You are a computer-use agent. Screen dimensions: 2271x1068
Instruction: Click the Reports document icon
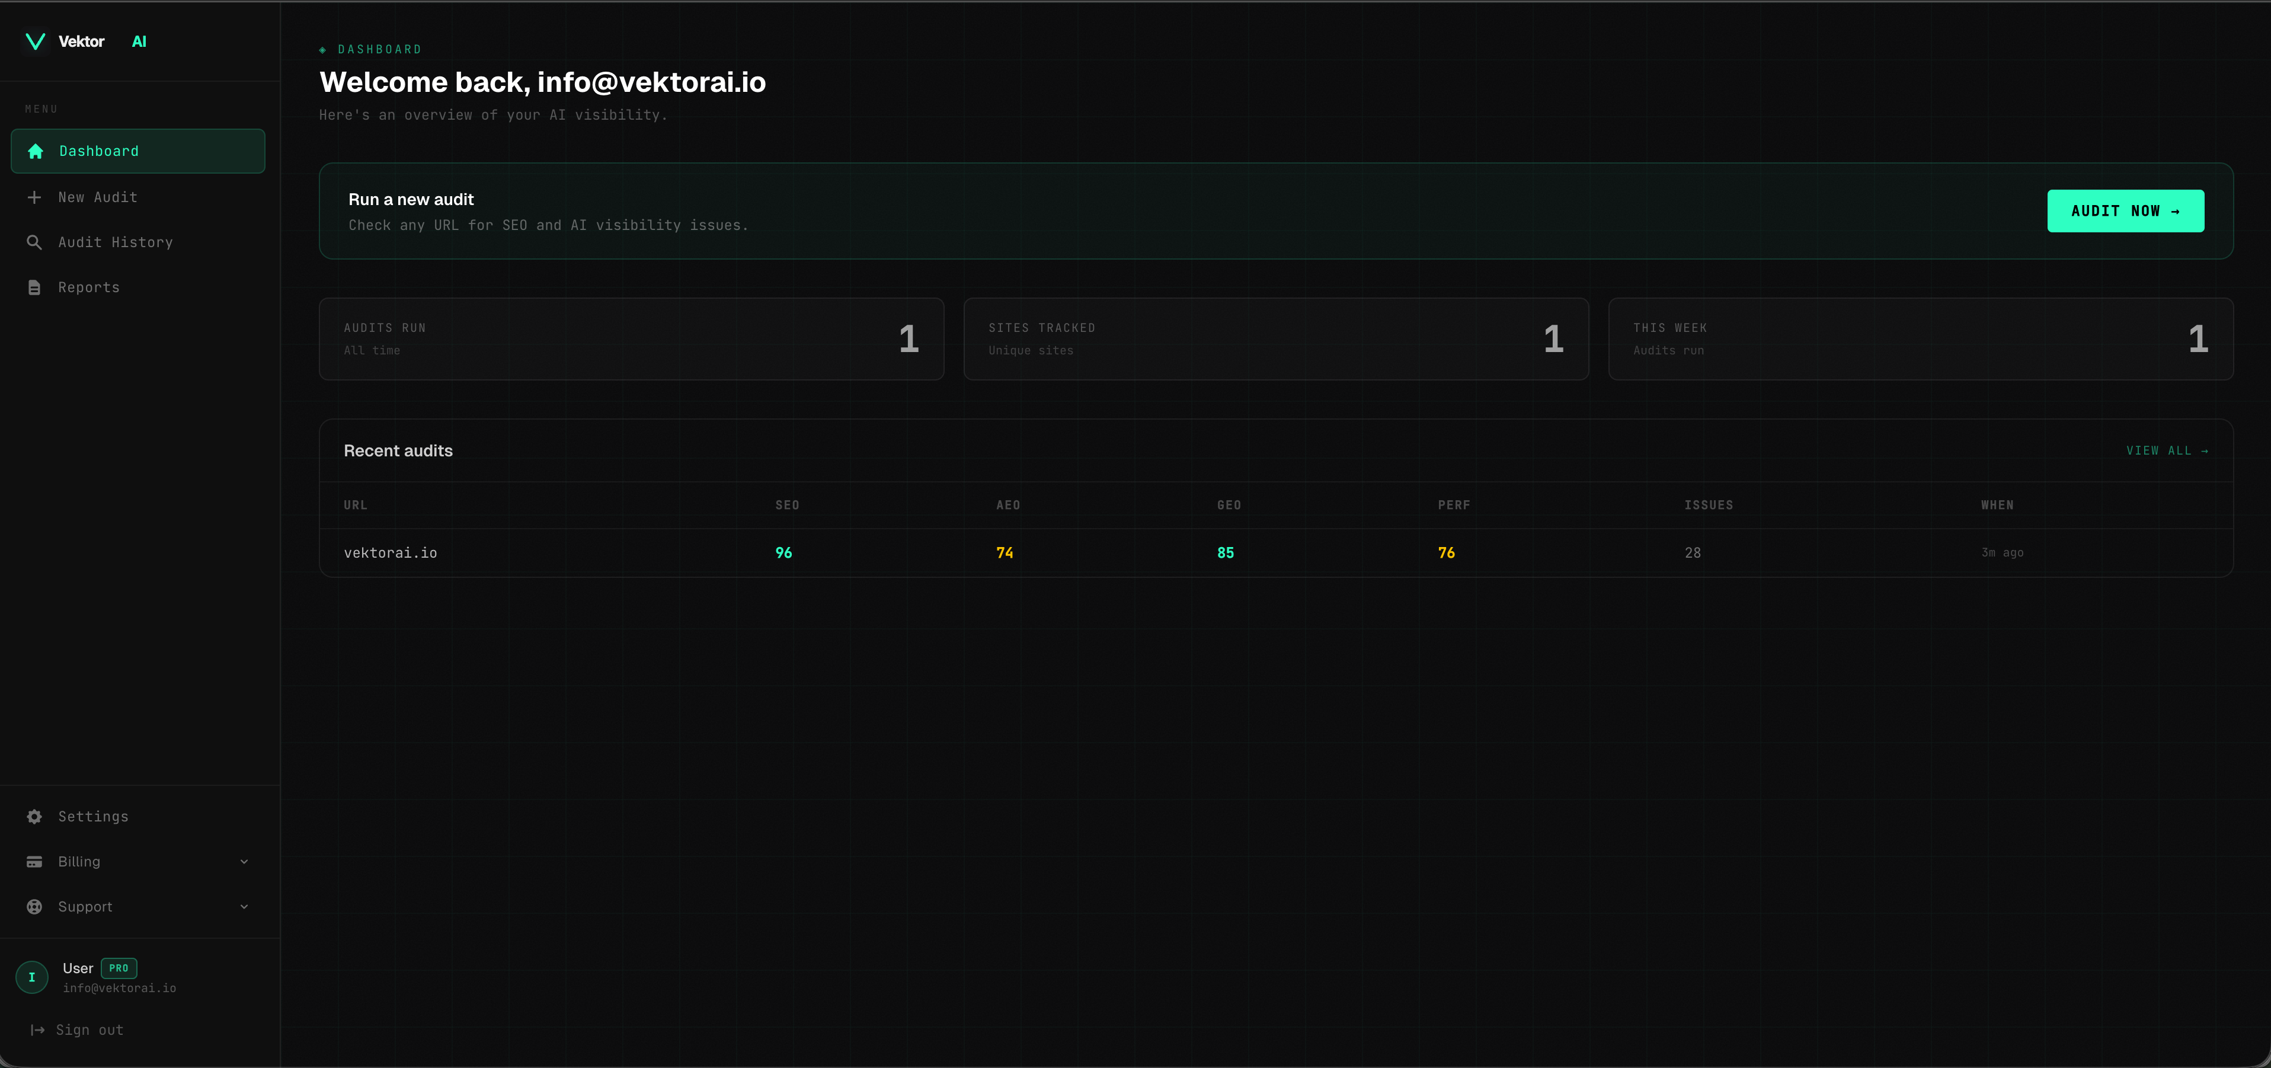[x=36, y=287]
